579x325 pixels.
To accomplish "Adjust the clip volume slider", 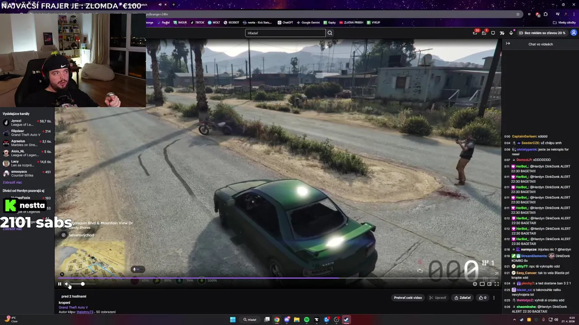I will [x=82, y=284].
